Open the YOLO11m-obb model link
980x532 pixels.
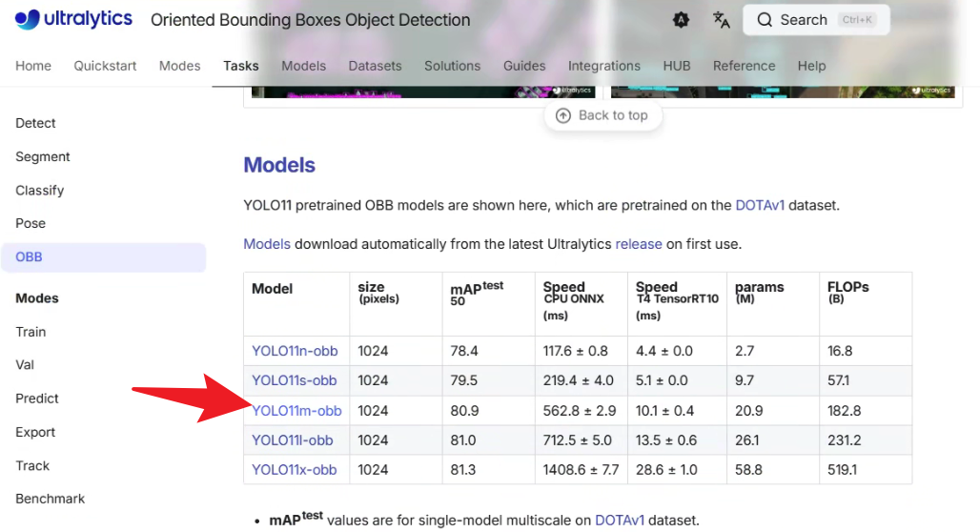point(296,411)
